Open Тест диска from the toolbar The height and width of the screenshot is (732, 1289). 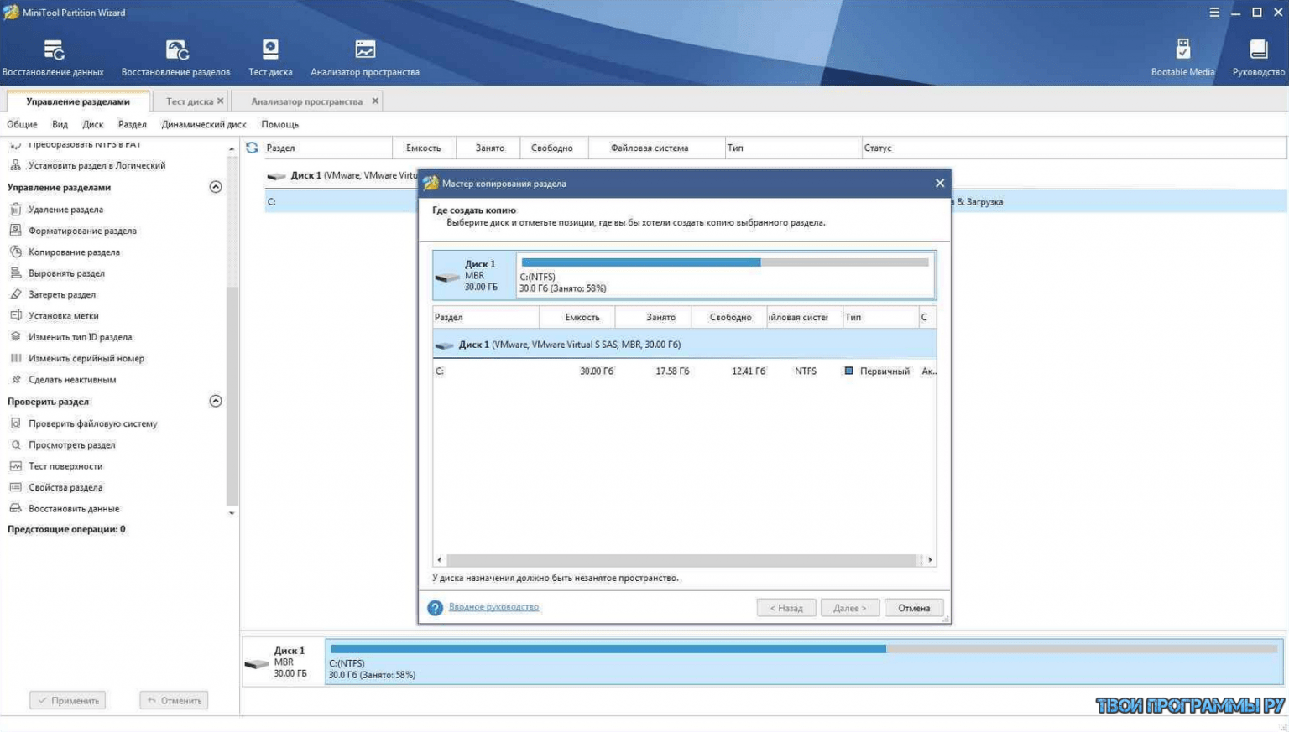click(x=270, y=57)
